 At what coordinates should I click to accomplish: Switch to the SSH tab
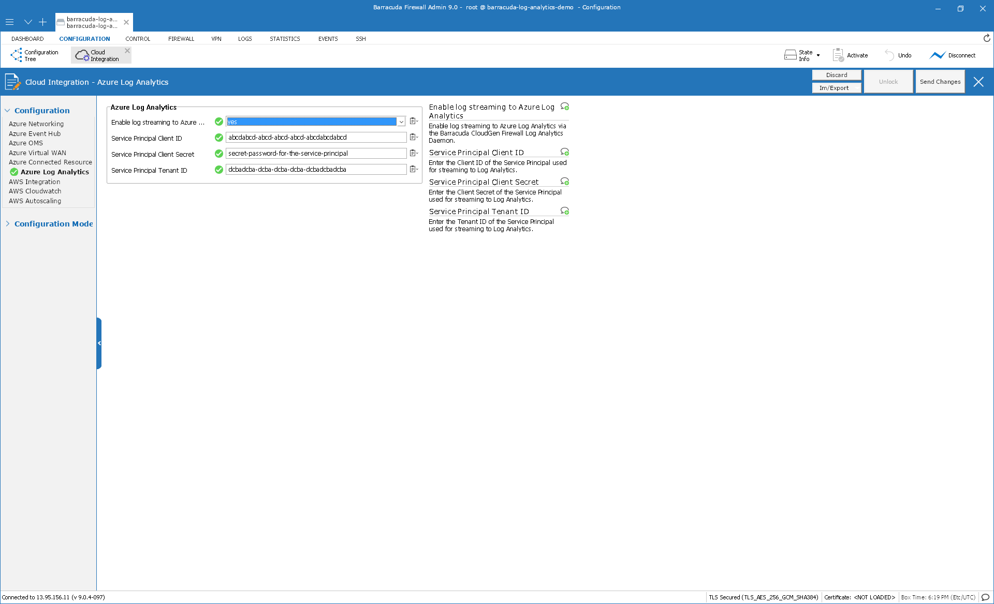[x=361, y=39]
